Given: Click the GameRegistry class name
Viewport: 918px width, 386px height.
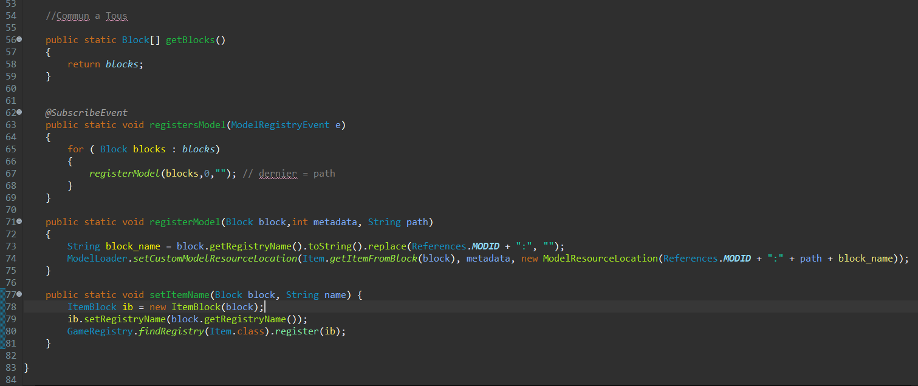Looking at the screenshot, I should click(100, 331).
